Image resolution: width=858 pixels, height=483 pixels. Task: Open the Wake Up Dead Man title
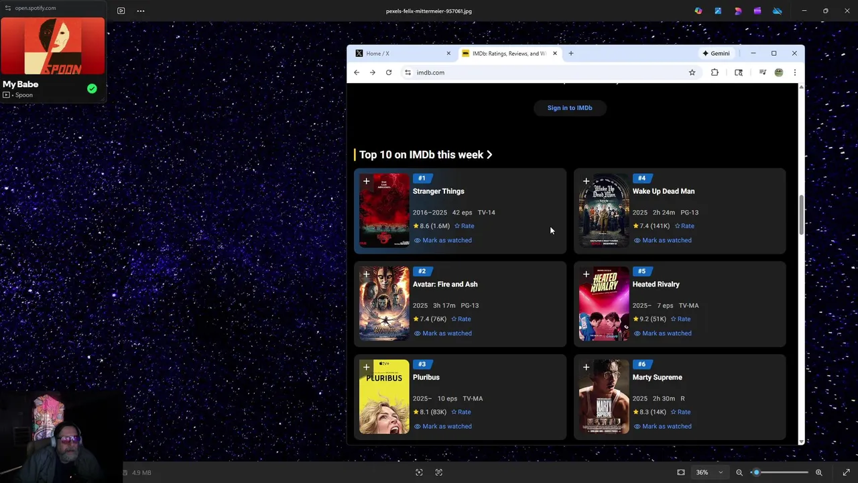click(x=664, y=191)
